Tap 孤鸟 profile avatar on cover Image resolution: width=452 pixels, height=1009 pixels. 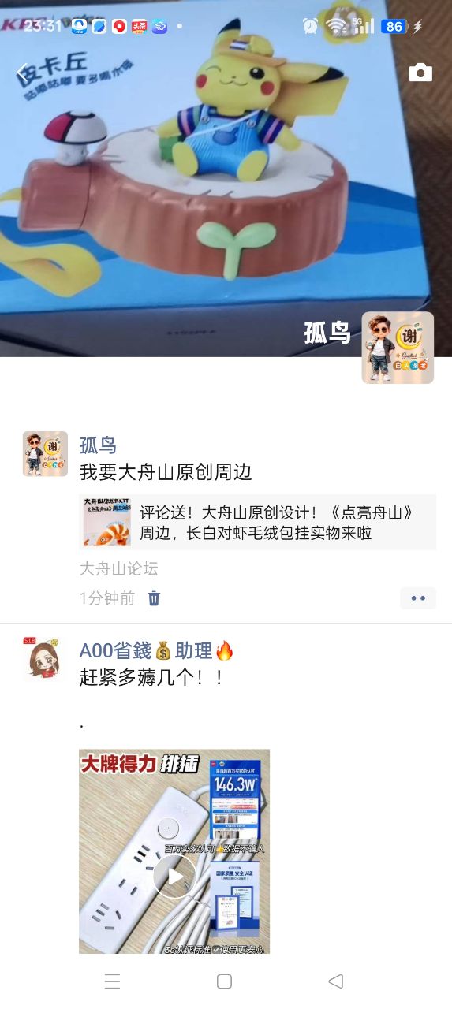coord(398,348)
